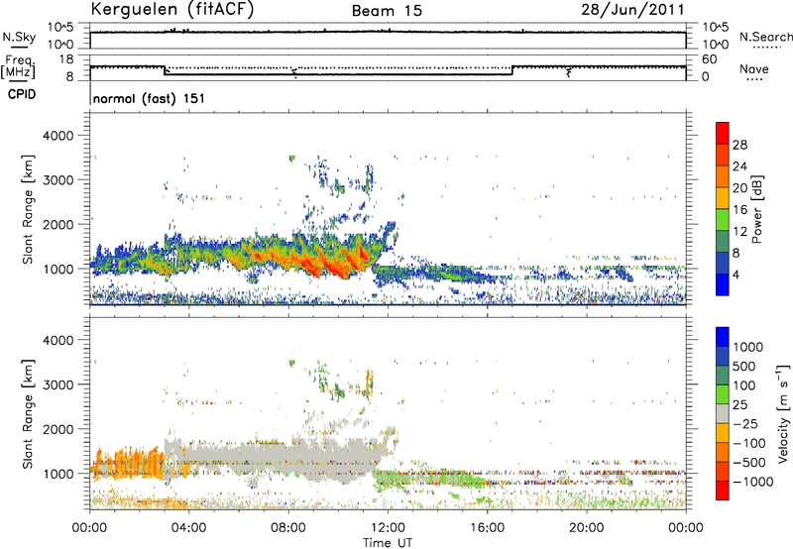793x549 pixels.
Task: Click the '20:00' time tick label
Action: click(586, 528)
